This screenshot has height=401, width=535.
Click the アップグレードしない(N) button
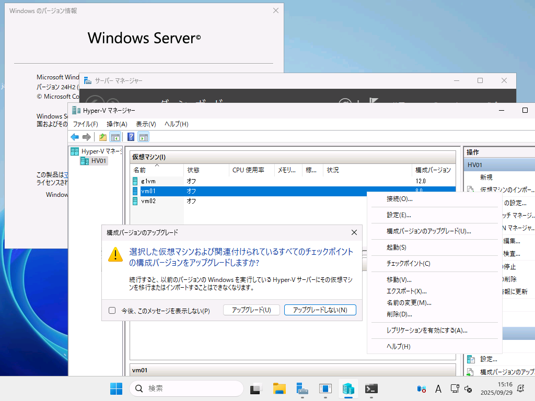[320, 310]
